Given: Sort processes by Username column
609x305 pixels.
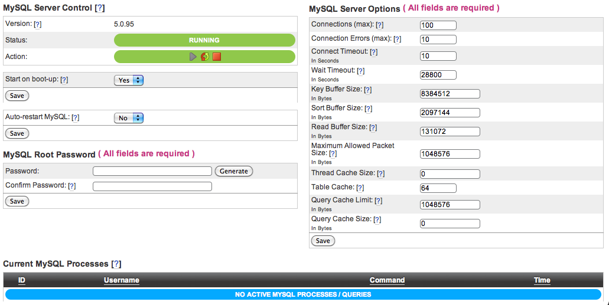Looking at the screenshot, I should [x=122, y=280].
